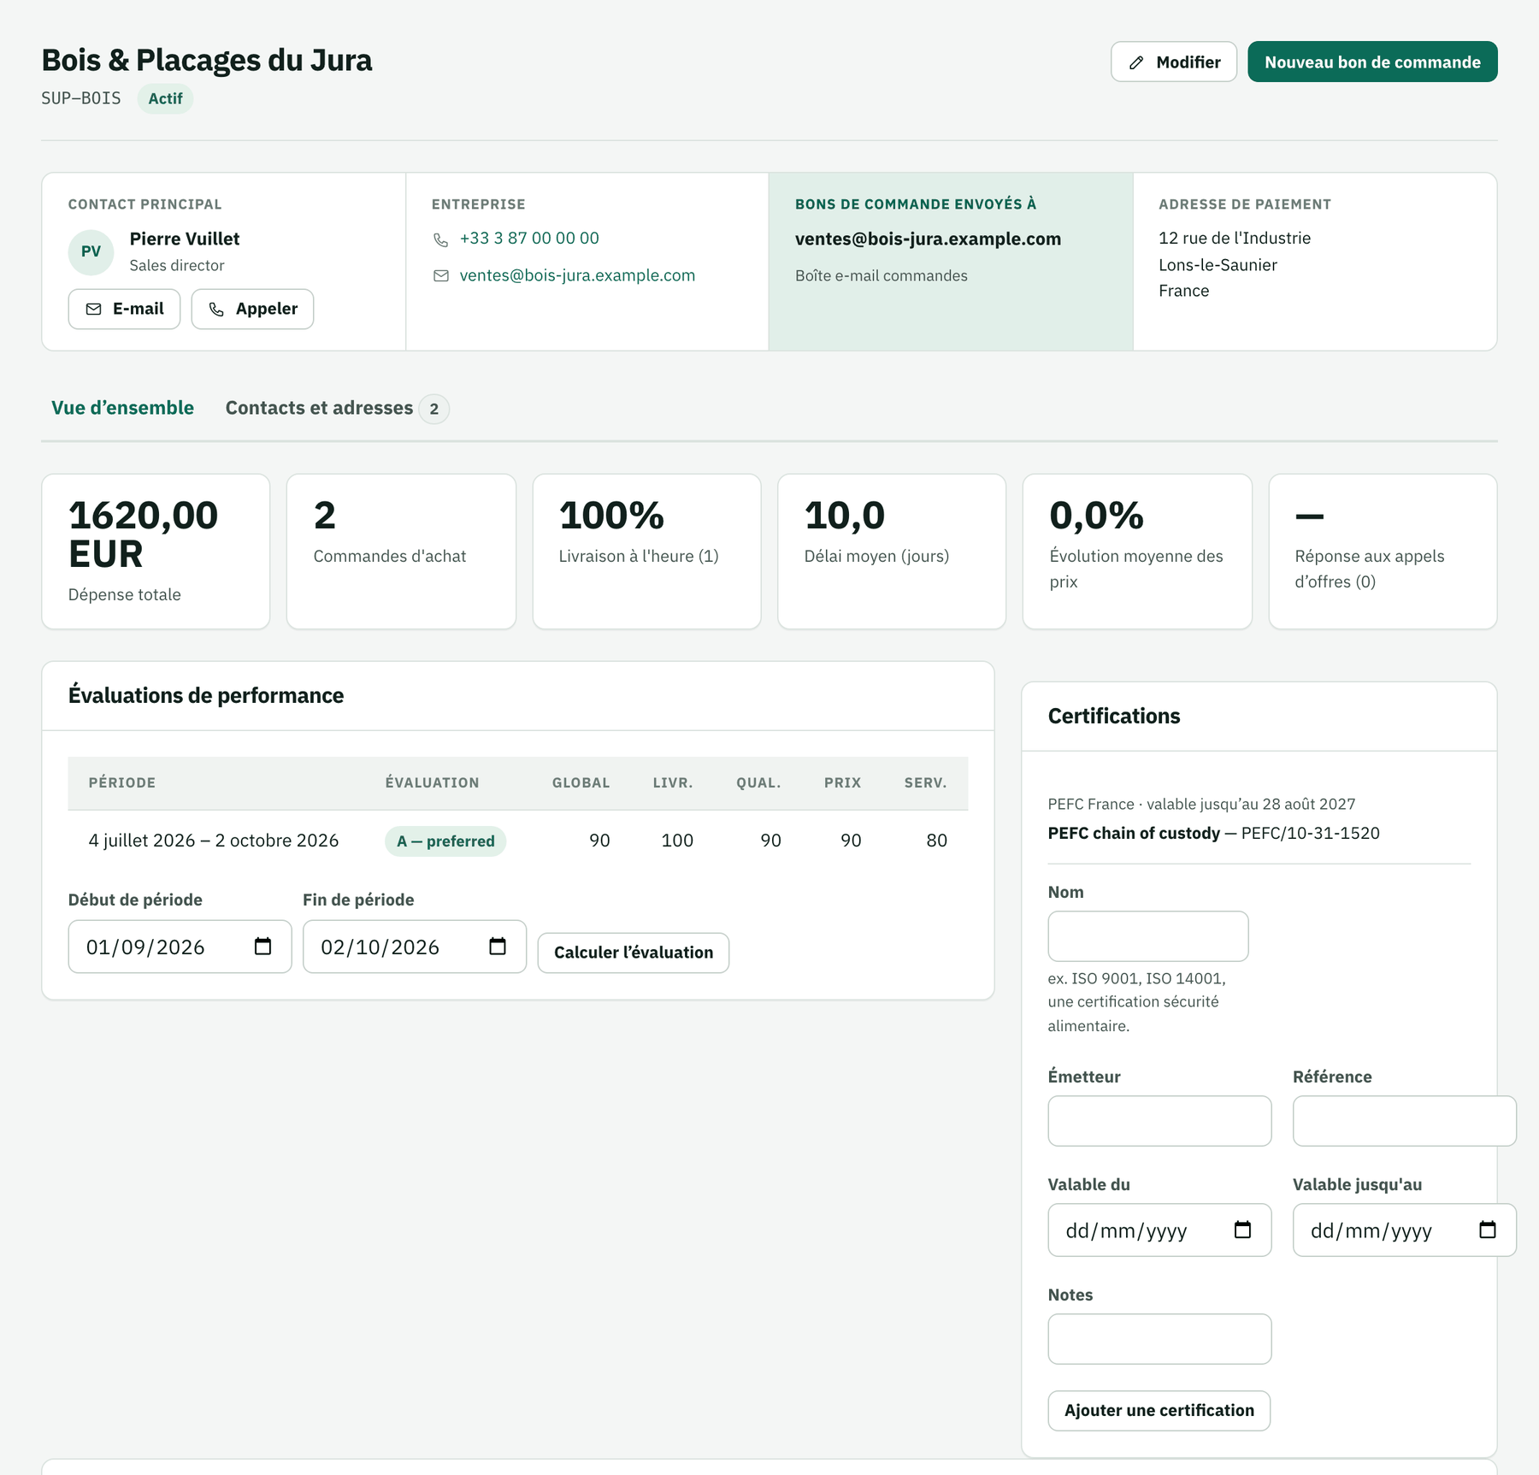Click the '2' count badge on Contacts tab
The height and width of the screenshot is (1475, 1539).
434,409
